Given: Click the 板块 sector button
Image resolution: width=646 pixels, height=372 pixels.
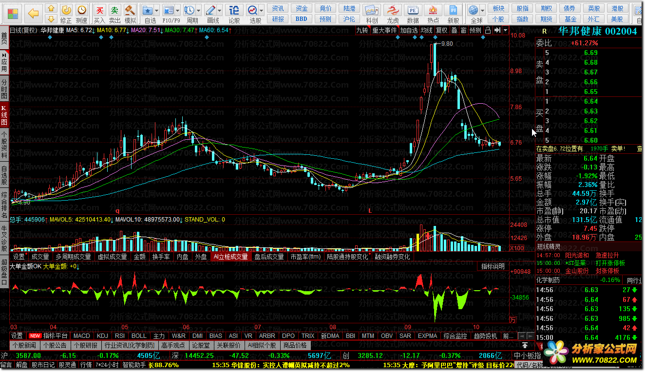Looking at the screenshot, I should pyautogui.click(x=498, y=8).
